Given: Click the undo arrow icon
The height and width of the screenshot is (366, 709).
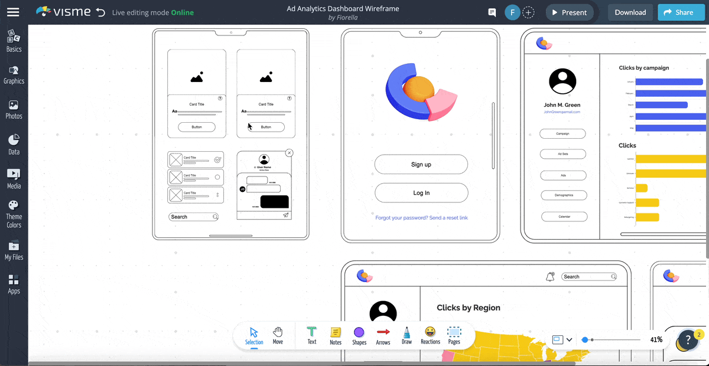Looking at the screenshot, I should click(x=100, y=12).
